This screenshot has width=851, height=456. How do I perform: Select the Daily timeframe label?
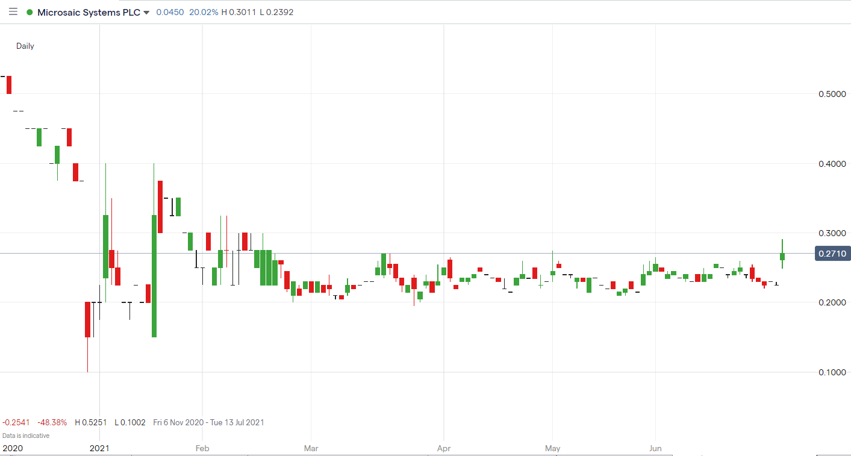pyautogui.click(x=25, y=46)
